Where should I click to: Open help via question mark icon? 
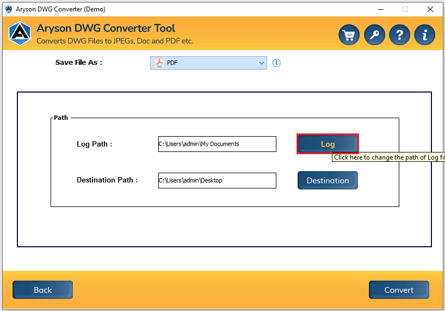399,35
